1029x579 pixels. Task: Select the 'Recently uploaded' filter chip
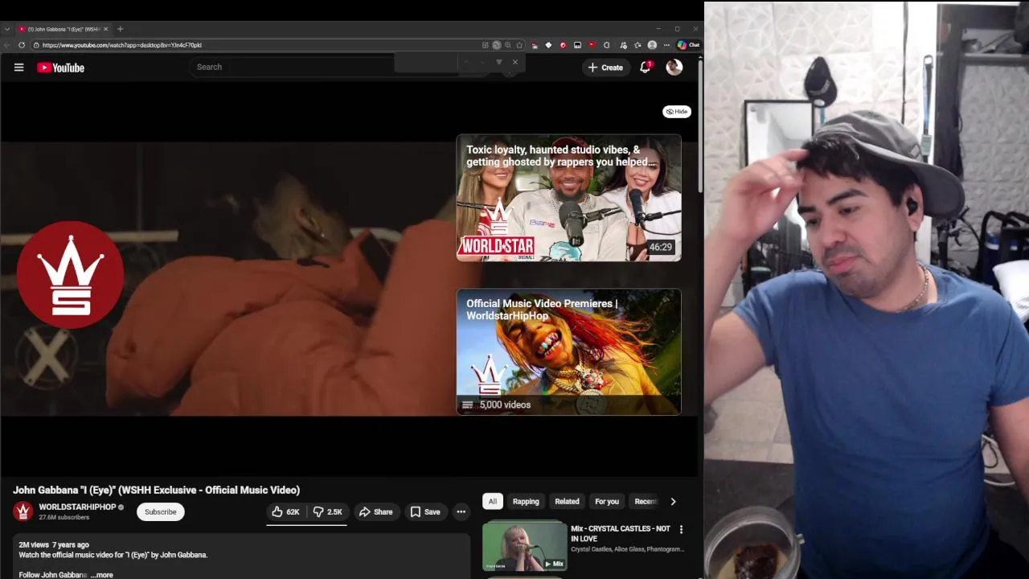tap(645, 502)
